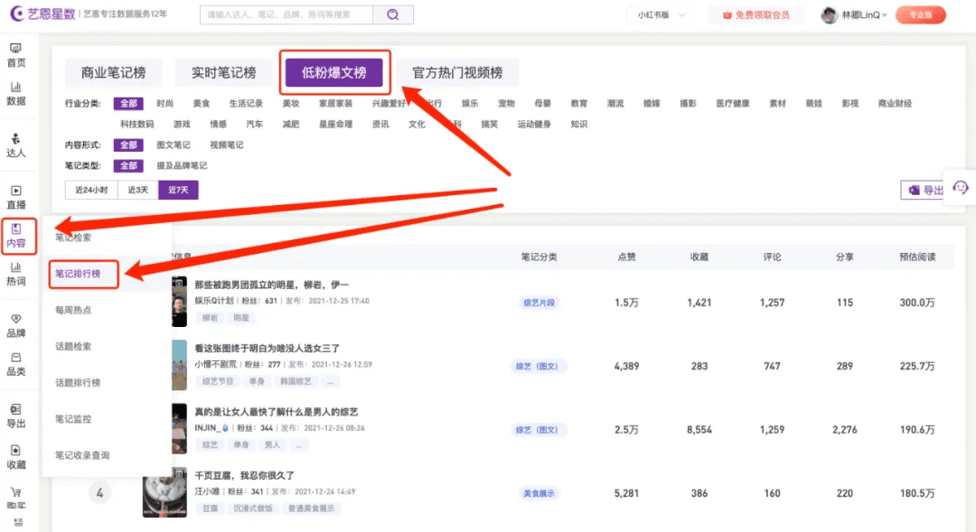Sort by the 预估阅读 column header
This screenshot has width=976, height=532.
pos(917,257)
